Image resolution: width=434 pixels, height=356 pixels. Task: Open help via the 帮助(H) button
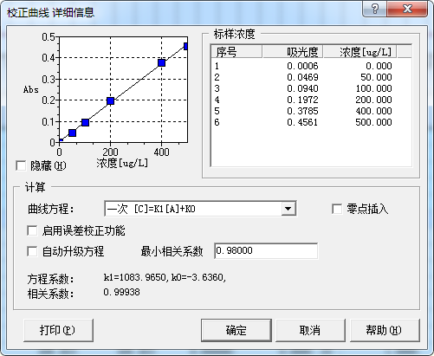(385, 330)
